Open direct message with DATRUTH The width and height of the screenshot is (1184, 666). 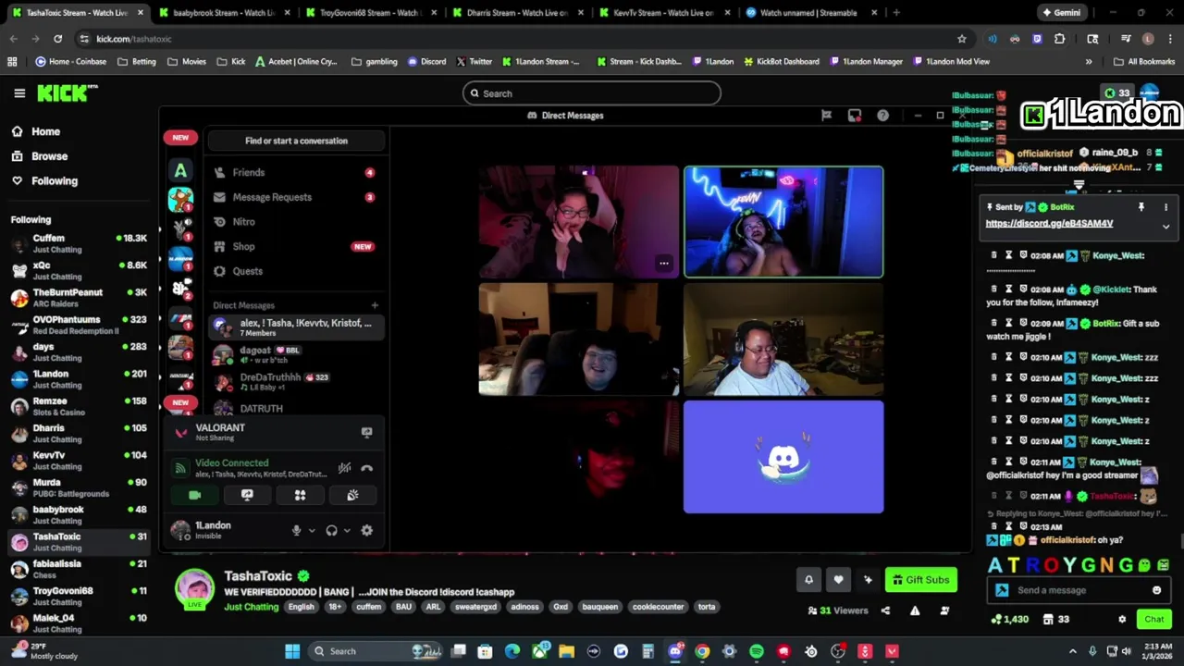(294, 408)
